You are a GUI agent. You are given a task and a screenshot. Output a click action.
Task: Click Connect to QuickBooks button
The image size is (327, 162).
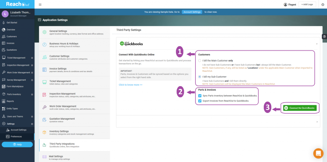pos(300,108)
